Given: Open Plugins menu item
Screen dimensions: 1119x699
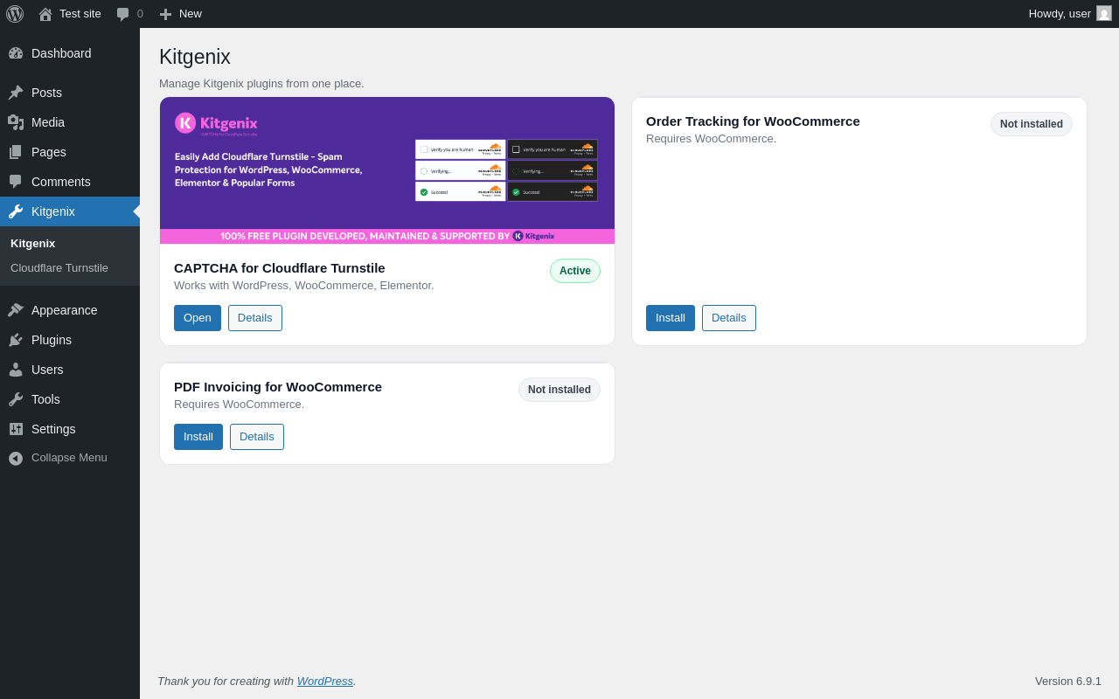Looking at the screenshot, I should point(70,340).
